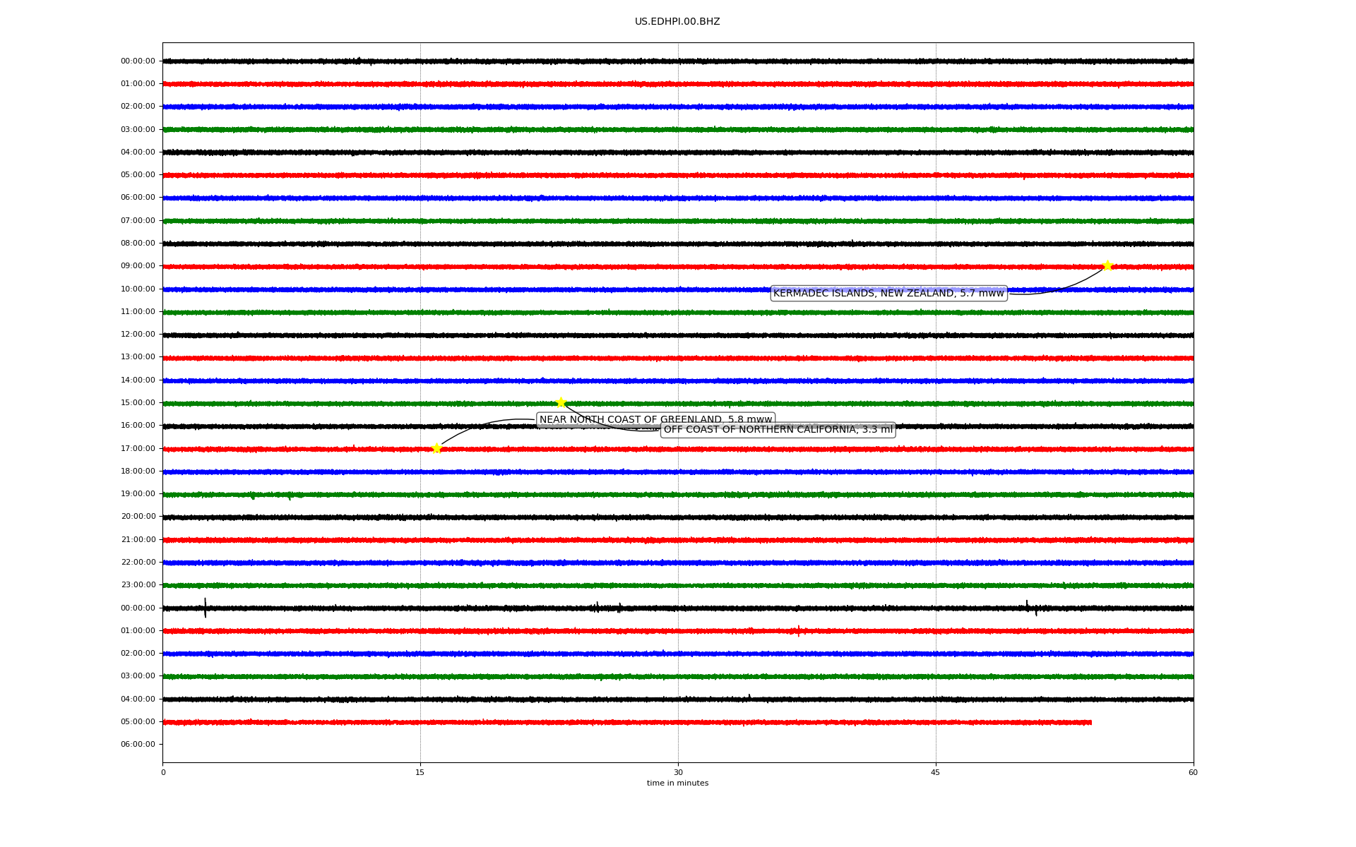Click the x-axis tick label 30
Image resolution: width=1356 pixels, height=847 pixels.
tap(678, 772)
